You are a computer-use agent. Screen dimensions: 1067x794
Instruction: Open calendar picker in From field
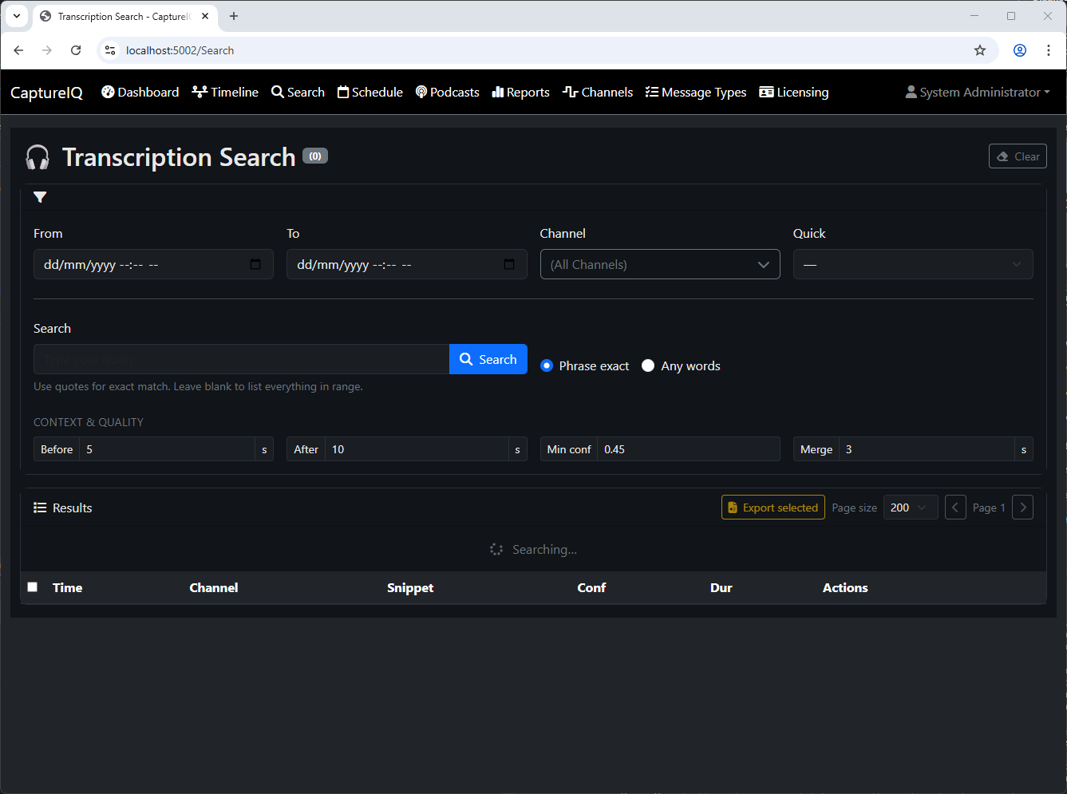[255, 264]
